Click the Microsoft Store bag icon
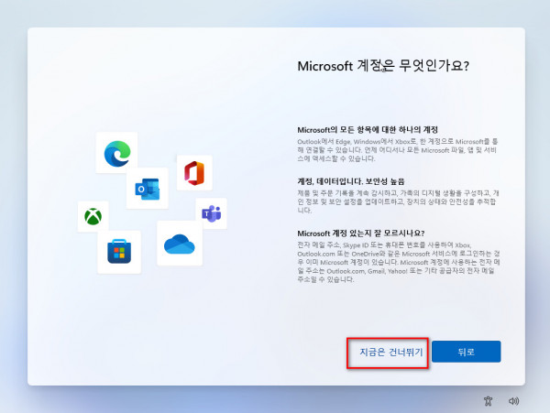The width and height of the screenshot is (550, 413). pos(119,252)
